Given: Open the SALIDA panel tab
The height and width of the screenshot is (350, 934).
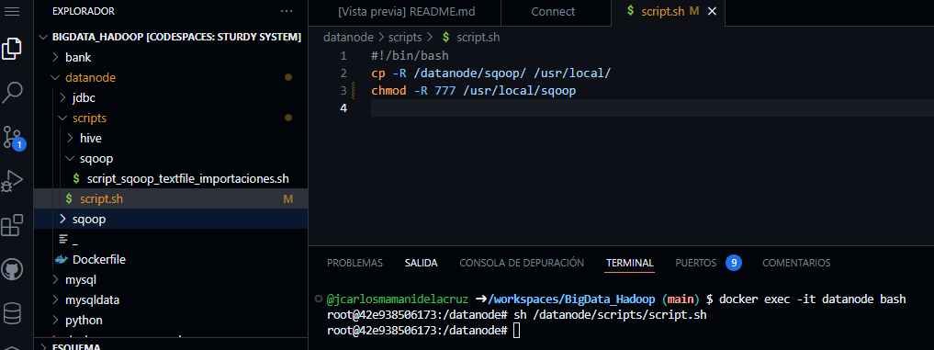Looking at the screenshot, I should [x=422, y=263].
